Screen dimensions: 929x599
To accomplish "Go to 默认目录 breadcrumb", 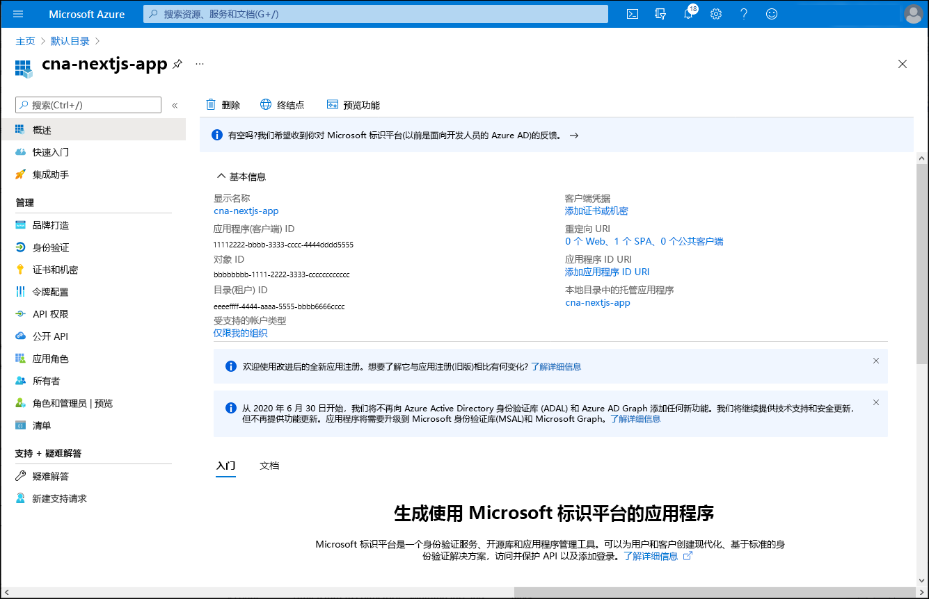I will coord(70,41).
